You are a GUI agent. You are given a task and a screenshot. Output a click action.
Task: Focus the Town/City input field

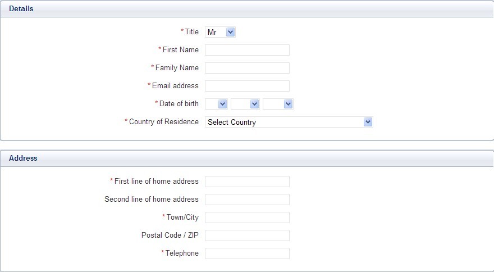click(247, 217)
